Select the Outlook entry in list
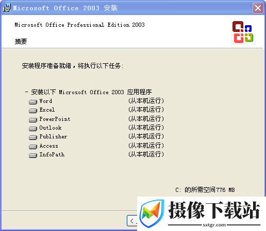Screen dimensions: 266x231 pyautogui.click(x=51, y=128)
